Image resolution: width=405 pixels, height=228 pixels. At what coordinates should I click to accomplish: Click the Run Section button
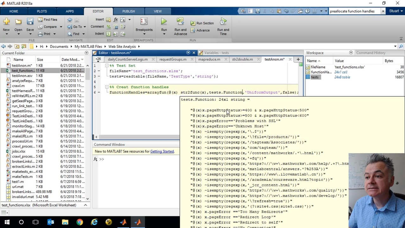(x=202, y=23)
